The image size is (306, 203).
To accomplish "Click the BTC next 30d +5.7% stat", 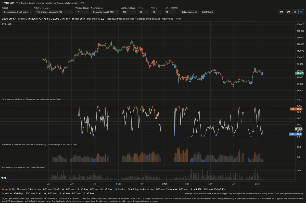I will [214, 190].
